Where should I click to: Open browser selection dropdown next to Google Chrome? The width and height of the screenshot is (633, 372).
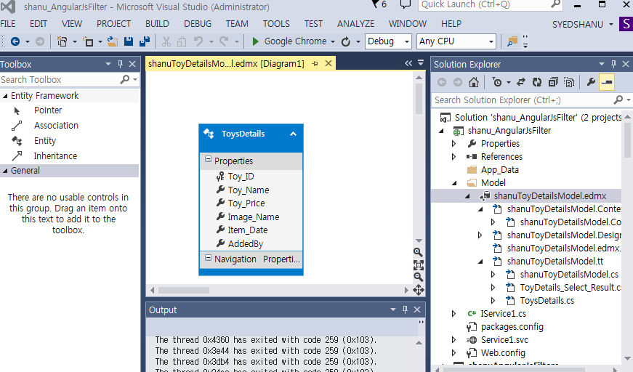333,41
